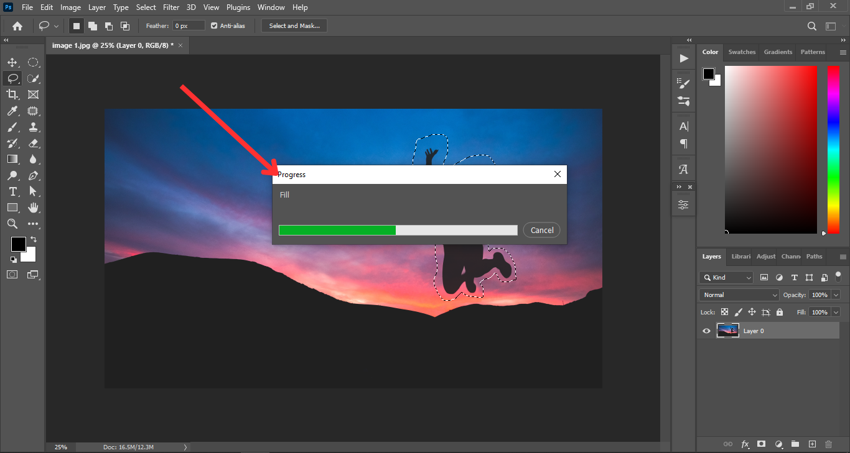
Task: Enable New selection mode
Action: 77,26
